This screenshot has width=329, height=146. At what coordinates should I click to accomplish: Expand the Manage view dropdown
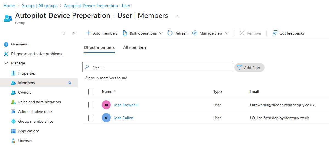click(211, 33)
